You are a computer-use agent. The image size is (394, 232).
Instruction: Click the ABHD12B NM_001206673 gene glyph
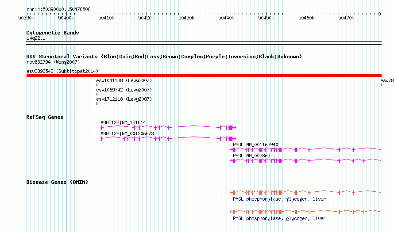(x=169, y=139)
